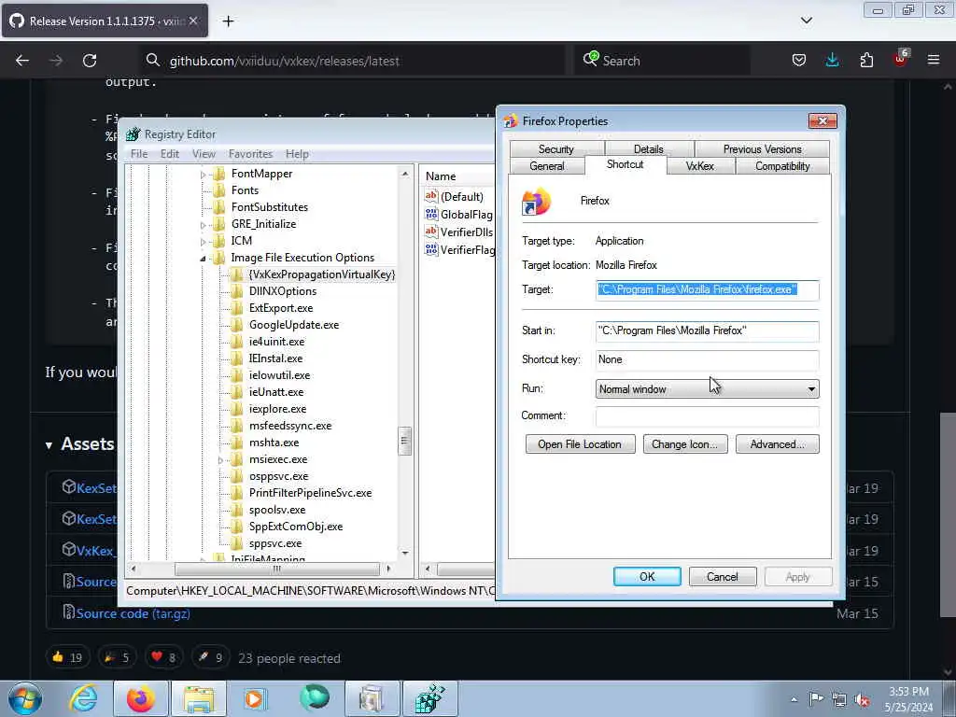Click the Target path field
The image size is (956, 717).
708,289
